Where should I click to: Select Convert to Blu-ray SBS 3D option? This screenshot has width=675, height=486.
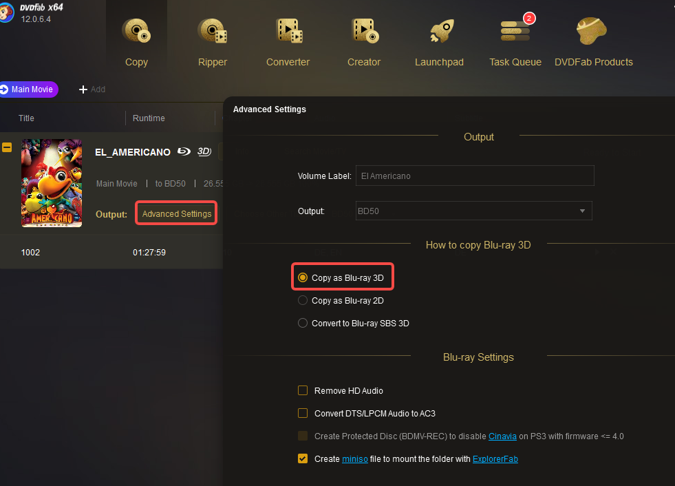pyautogui.click(x=303, y=323)
